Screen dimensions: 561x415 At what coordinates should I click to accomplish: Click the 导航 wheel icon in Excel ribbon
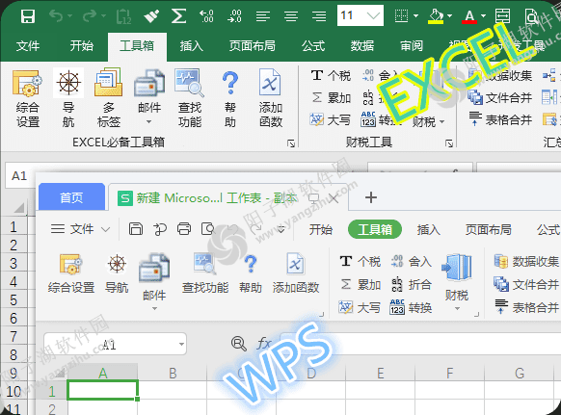(x=68, y=83)
